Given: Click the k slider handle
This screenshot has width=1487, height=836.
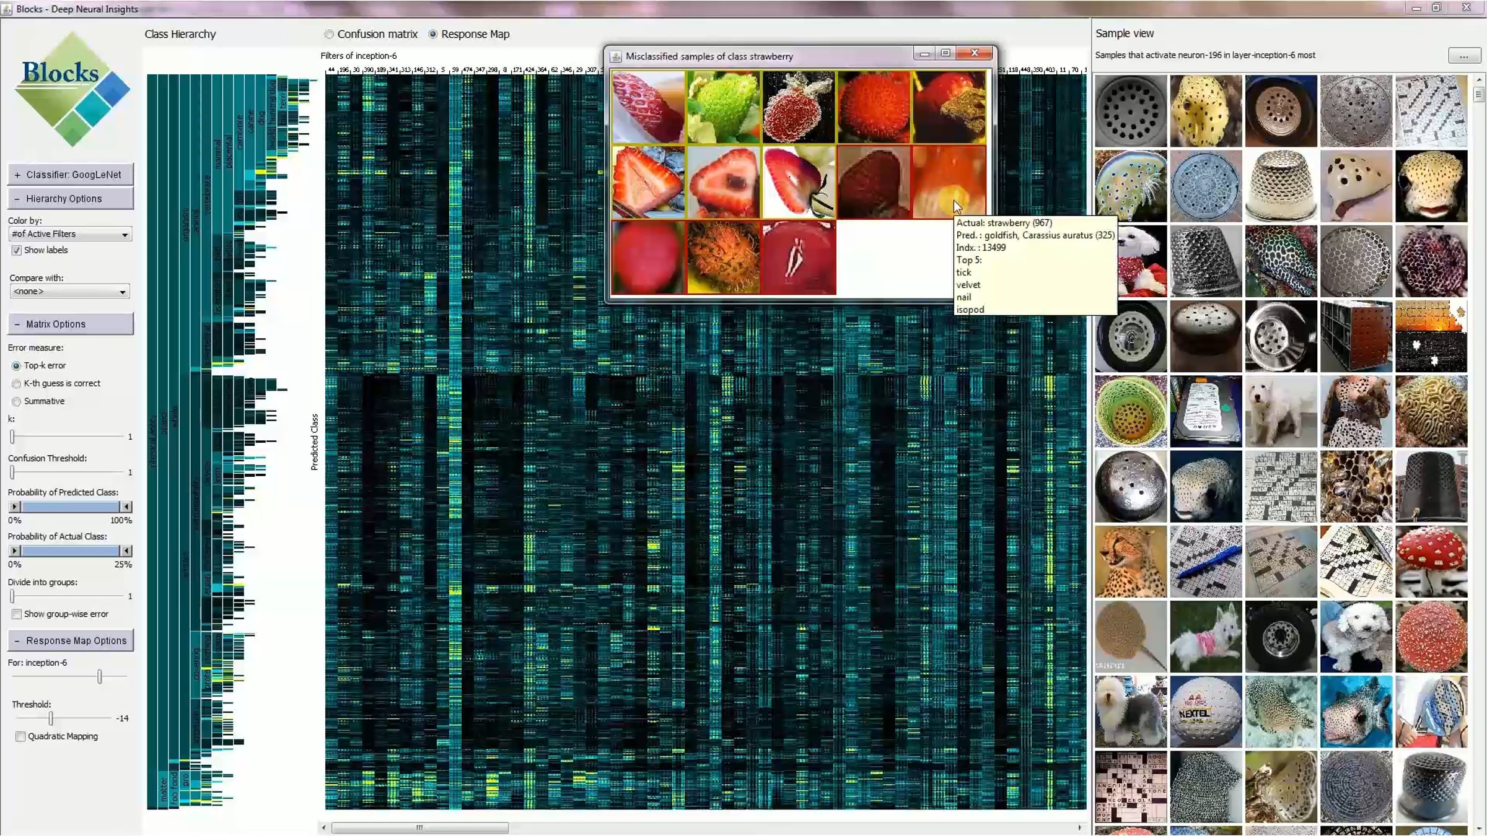Looking at the screenshot, I should click(12, 437).
